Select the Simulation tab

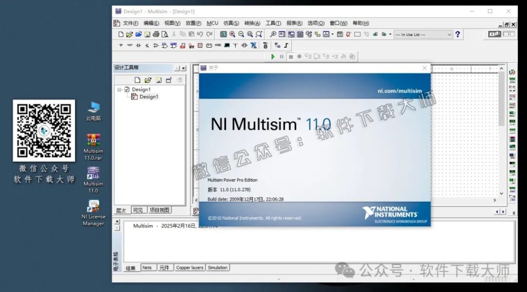pos(218,267)
